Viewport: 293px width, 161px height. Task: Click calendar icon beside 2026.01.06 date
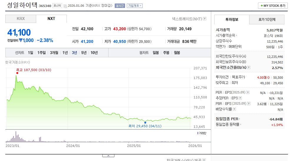click(65, 6)
